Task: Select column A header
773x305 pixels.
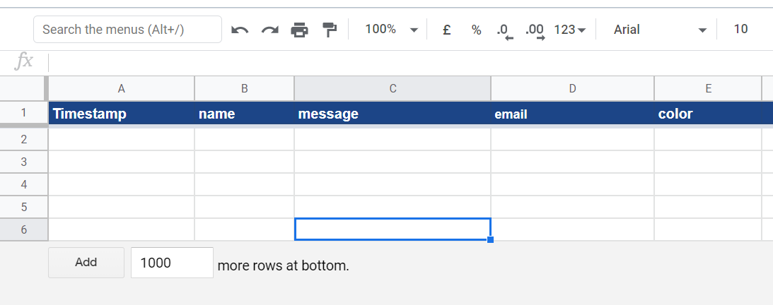Action: coord(122,88)
